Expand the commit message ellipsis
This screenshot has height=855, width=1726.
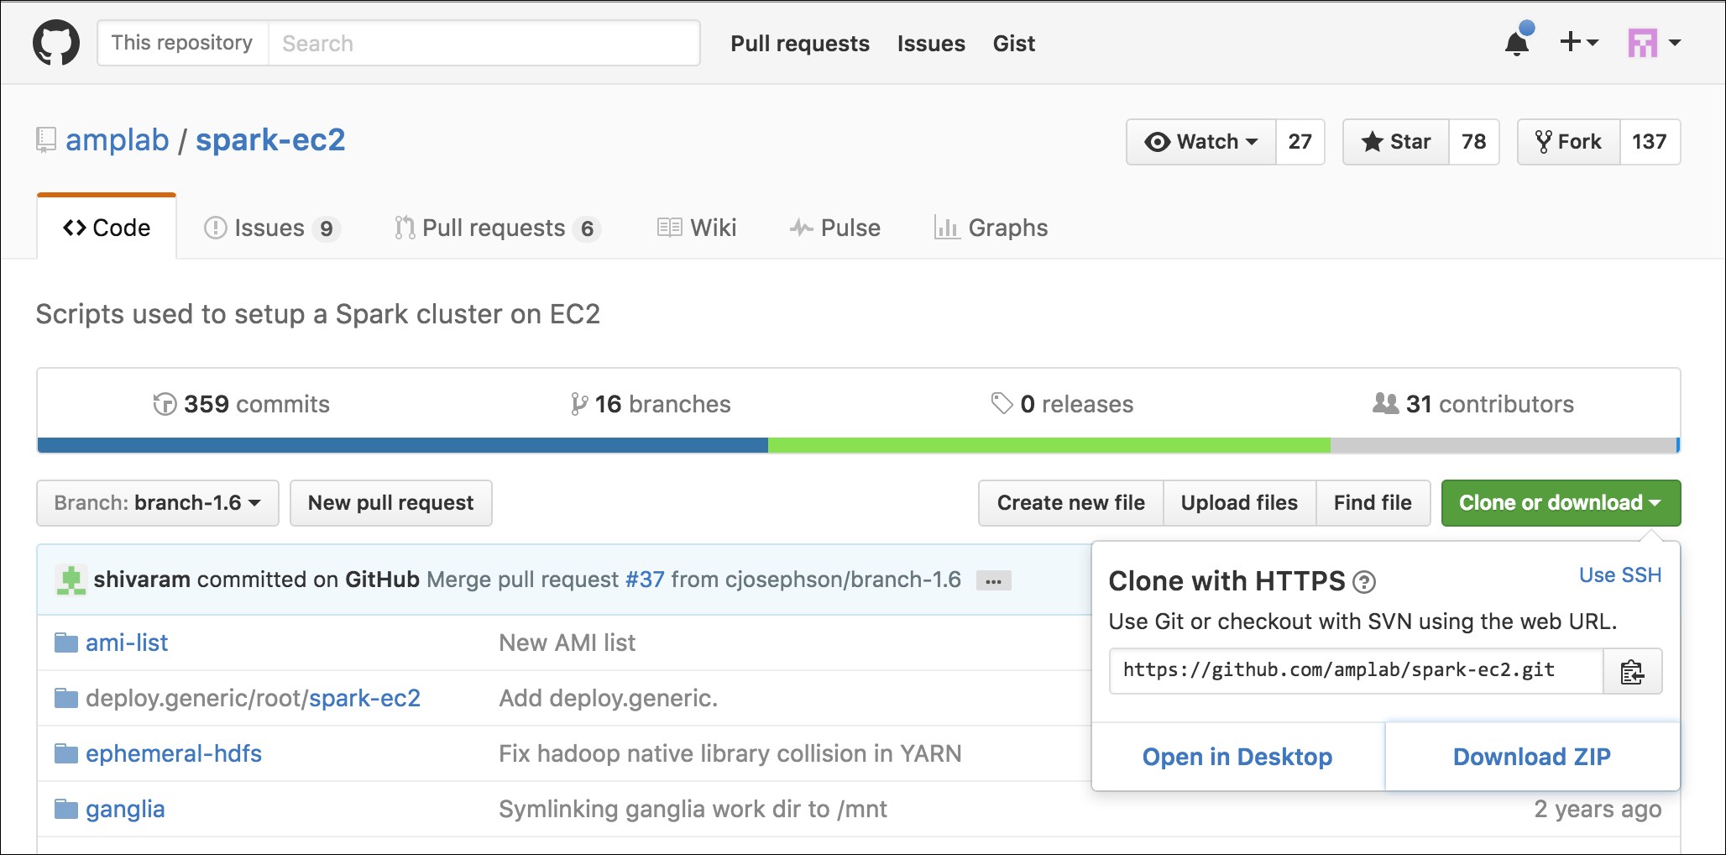tap(994, 581)
